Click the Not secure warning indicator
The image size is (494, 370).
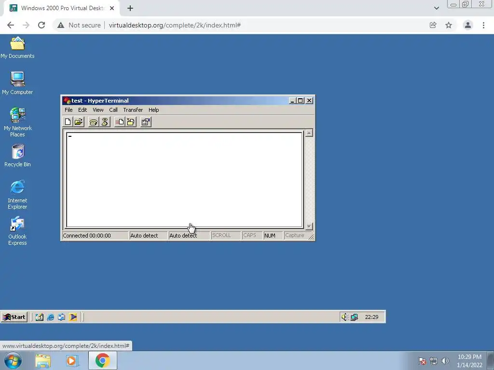(x=79, y=25)
